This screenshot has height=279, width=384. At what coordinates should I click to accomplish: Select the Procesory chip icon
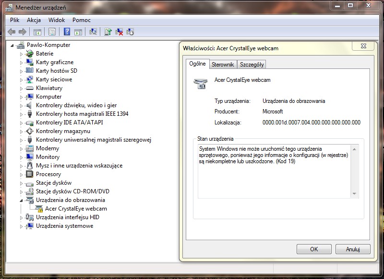[30, 174]
